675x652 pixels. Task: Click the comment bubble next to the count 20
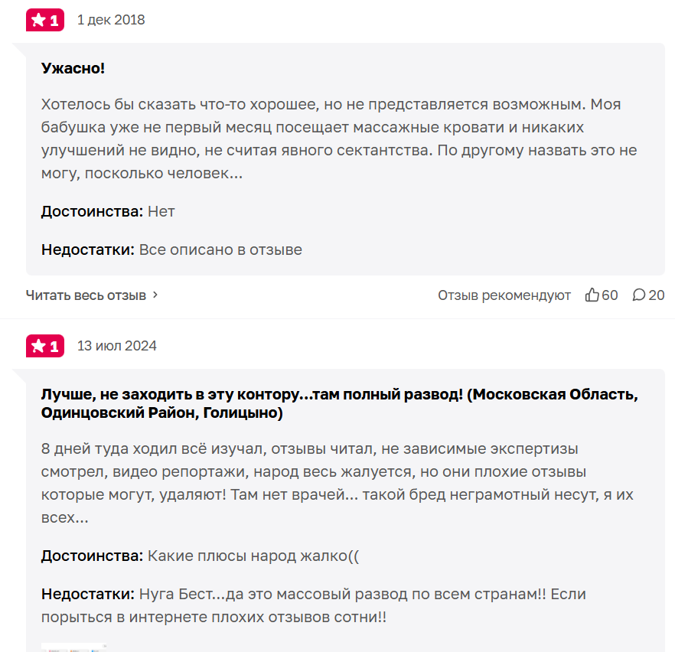click(x=639, y=295)
